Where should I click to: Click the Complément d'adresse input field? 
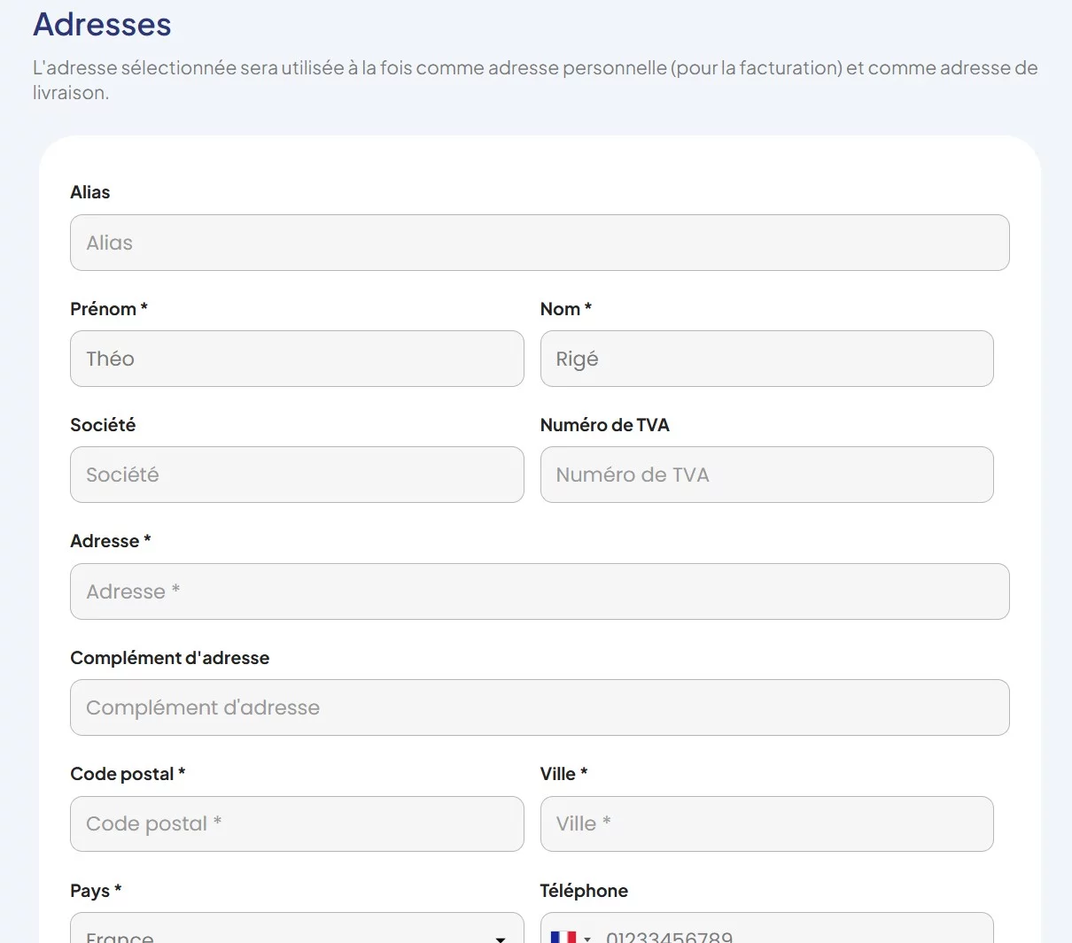(x=539, y=707)
